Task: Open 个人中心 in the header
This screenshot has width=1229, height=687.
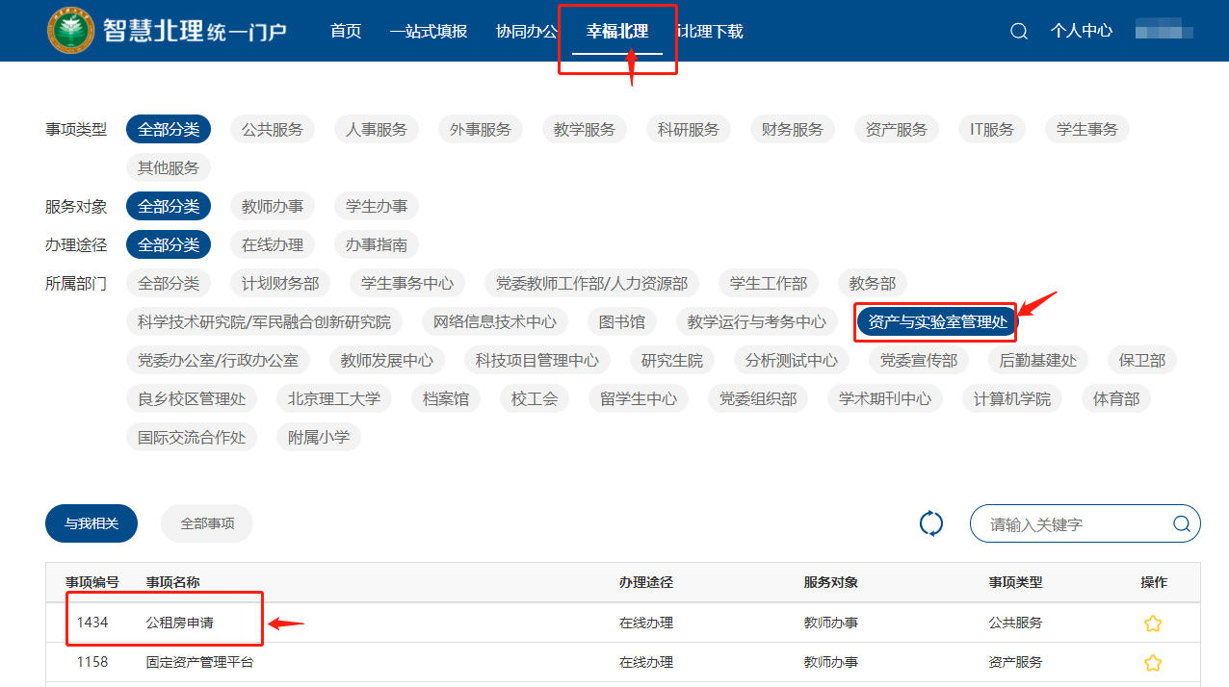Action: 1081,31
